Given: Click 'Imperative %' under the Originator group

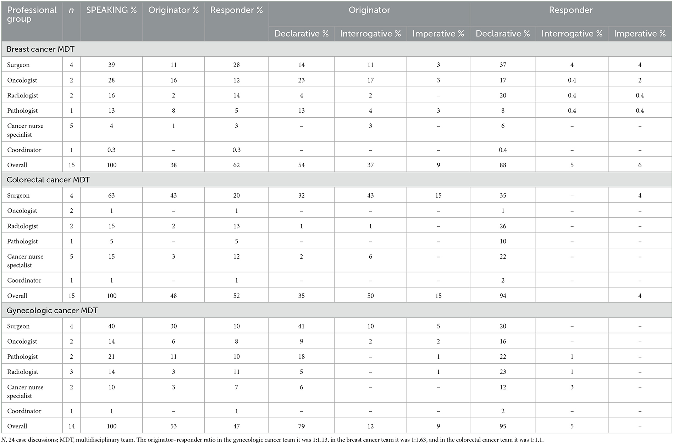Looking at the screenshot, I should [438, 34].
